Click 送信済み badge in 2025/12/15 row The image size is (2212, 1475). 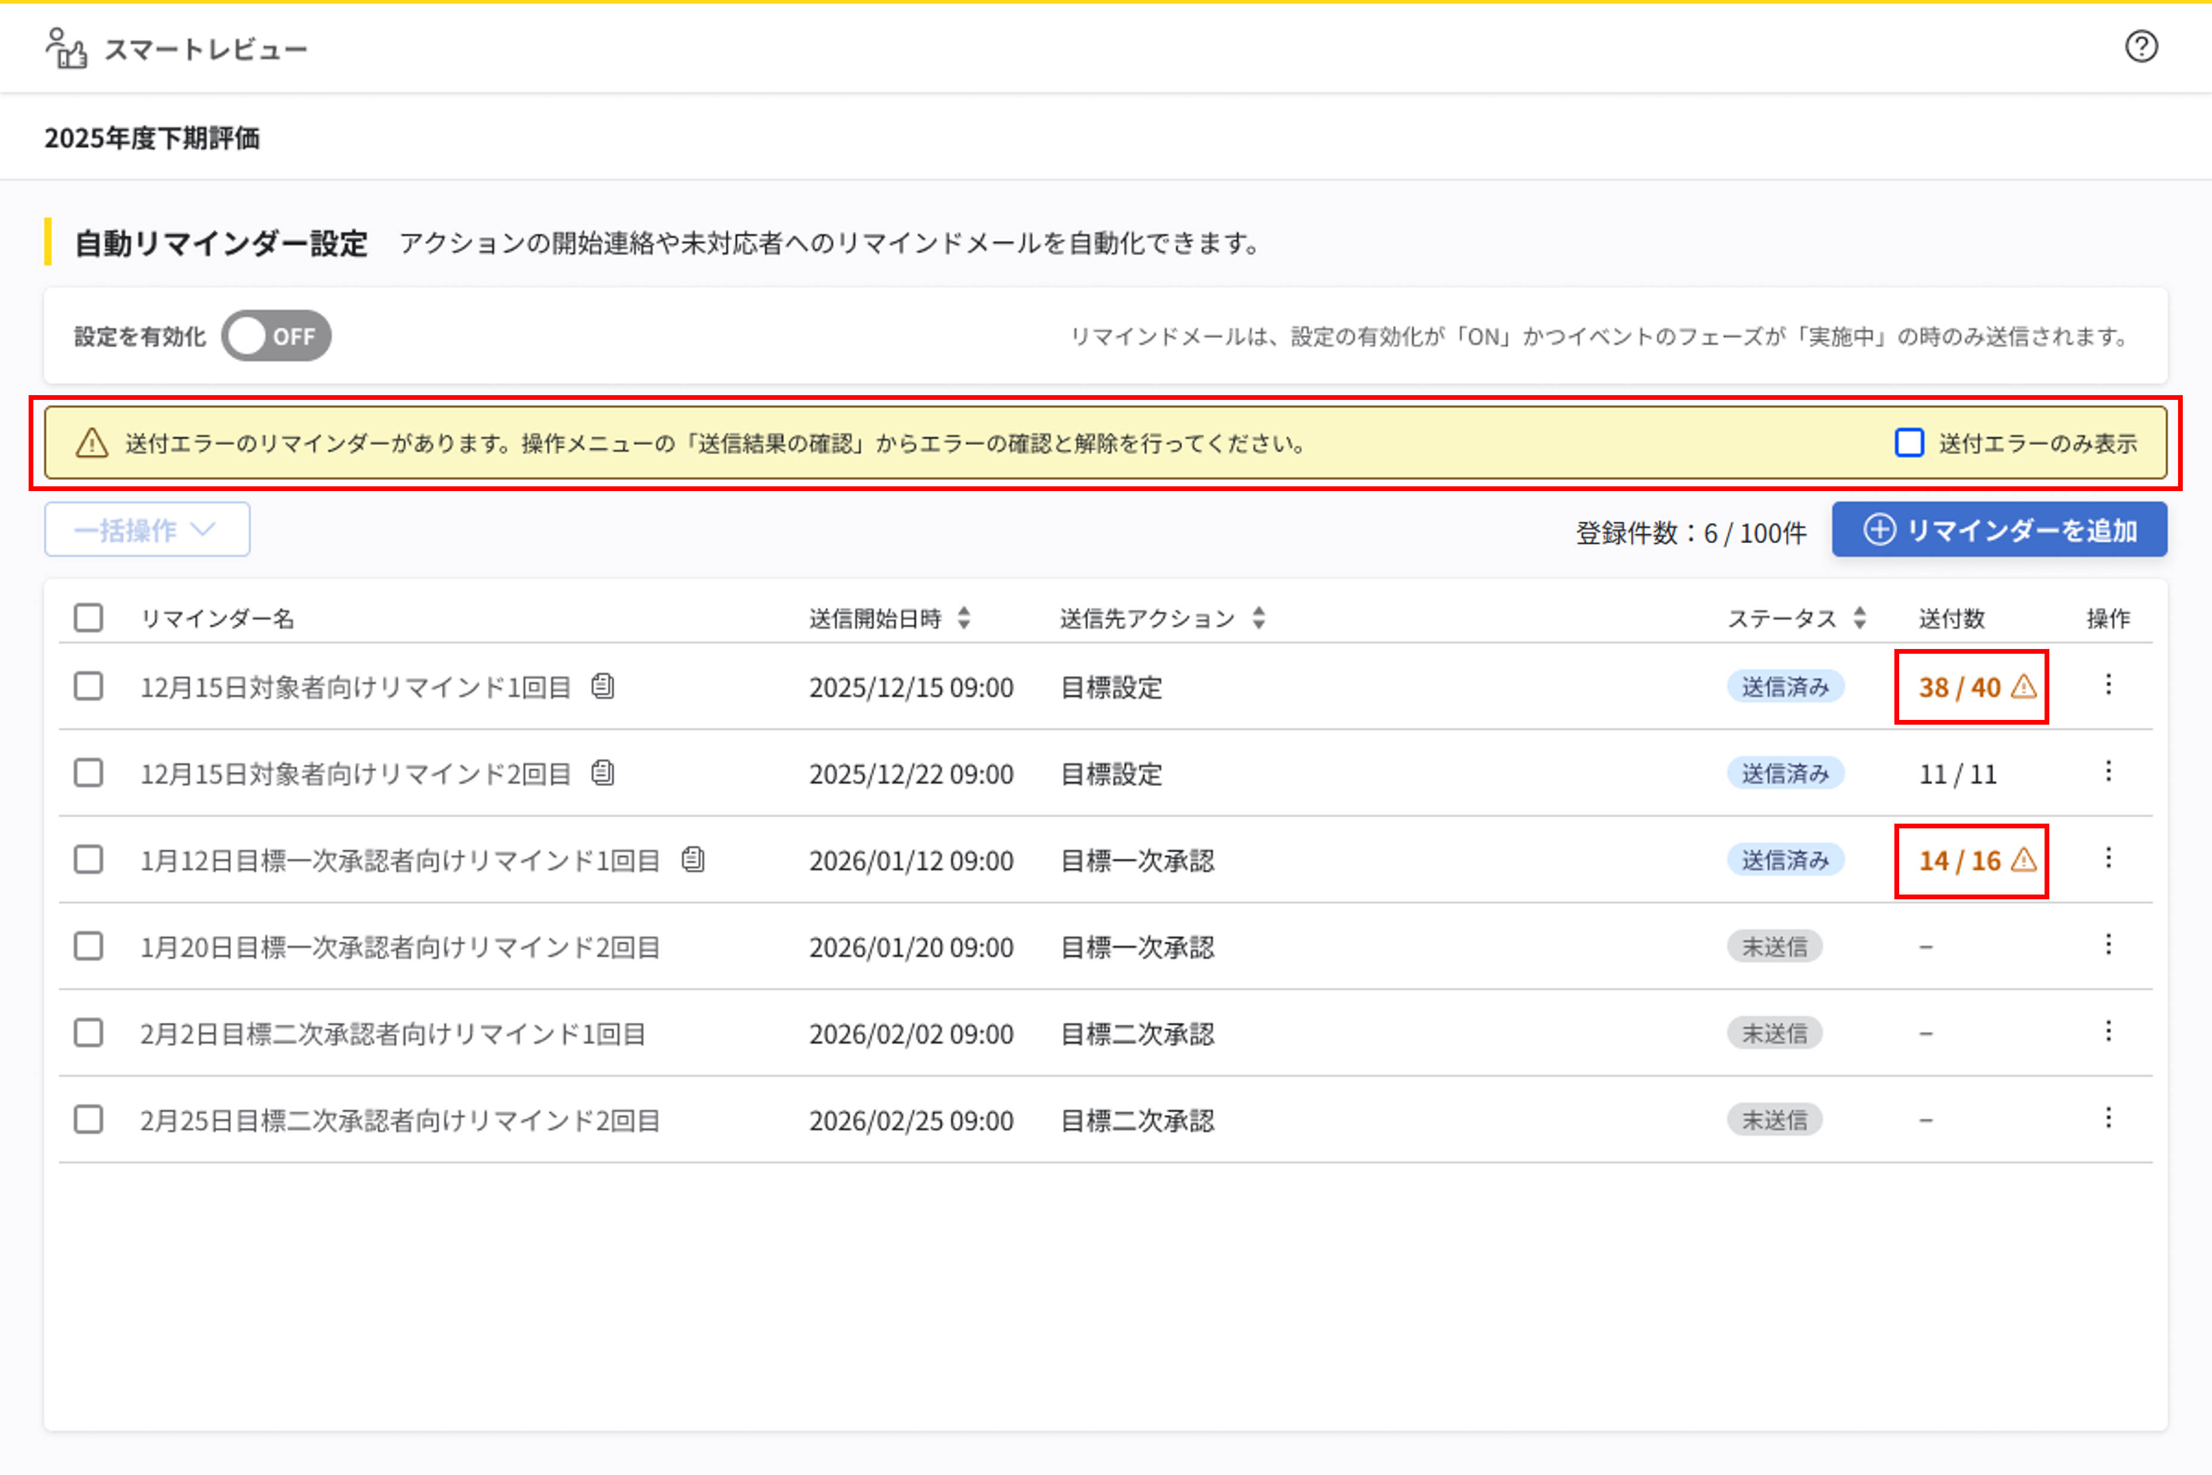[1785, 687]
